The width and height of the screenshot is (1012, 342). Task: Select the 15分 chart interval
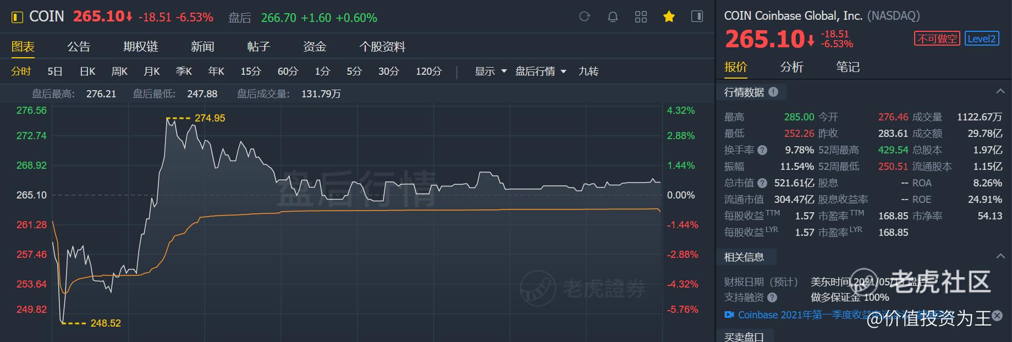coord(251,71)
